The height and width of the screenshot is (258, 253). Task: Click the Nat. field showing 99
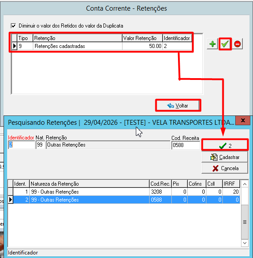click(x=40, y=145)
